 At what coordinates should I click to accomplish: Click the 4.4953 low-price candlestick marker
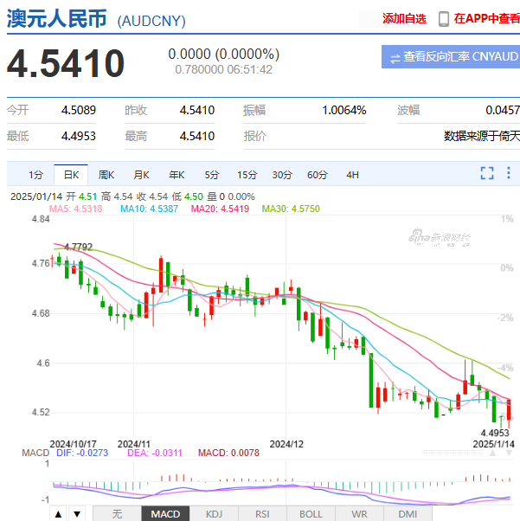[x=497, y=431]
